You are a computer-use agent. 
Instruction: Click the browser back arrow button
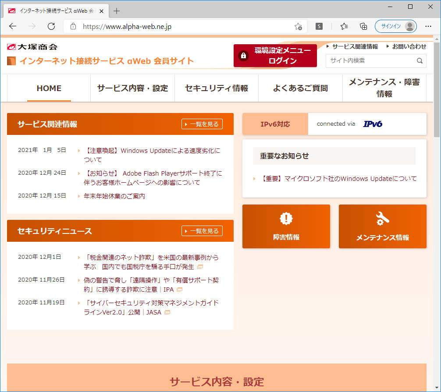(x=13, y=26)
